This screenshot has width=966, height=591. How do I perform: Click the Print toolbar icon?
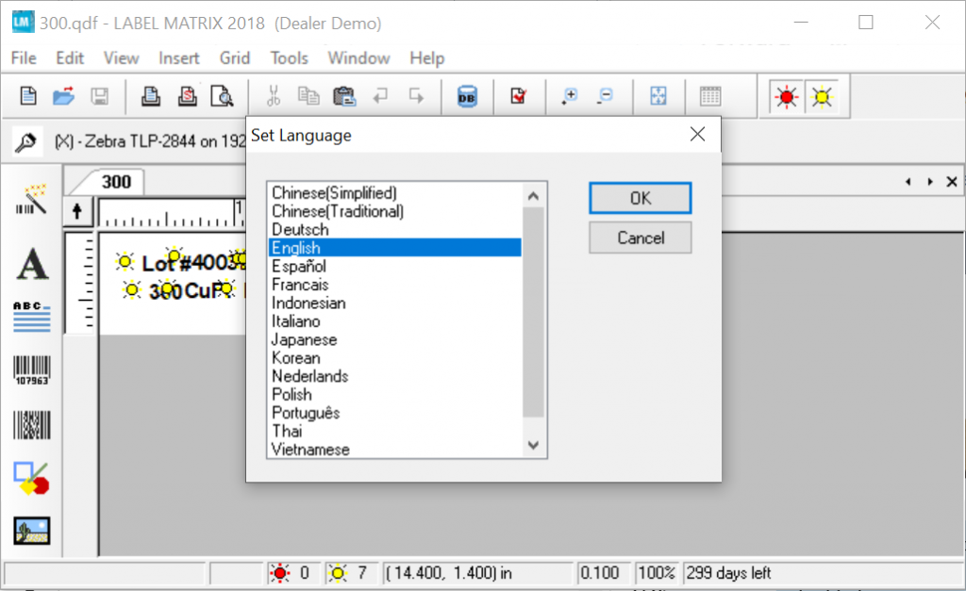(151, 96)
